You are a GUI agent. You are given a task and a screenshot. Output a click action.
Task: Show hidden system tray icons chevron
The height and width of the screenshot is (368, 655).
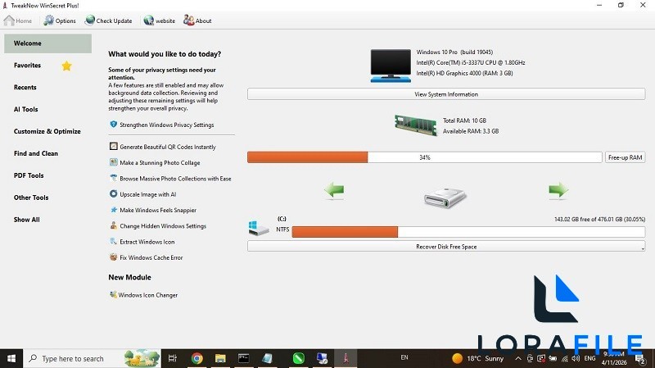point(518,358)
